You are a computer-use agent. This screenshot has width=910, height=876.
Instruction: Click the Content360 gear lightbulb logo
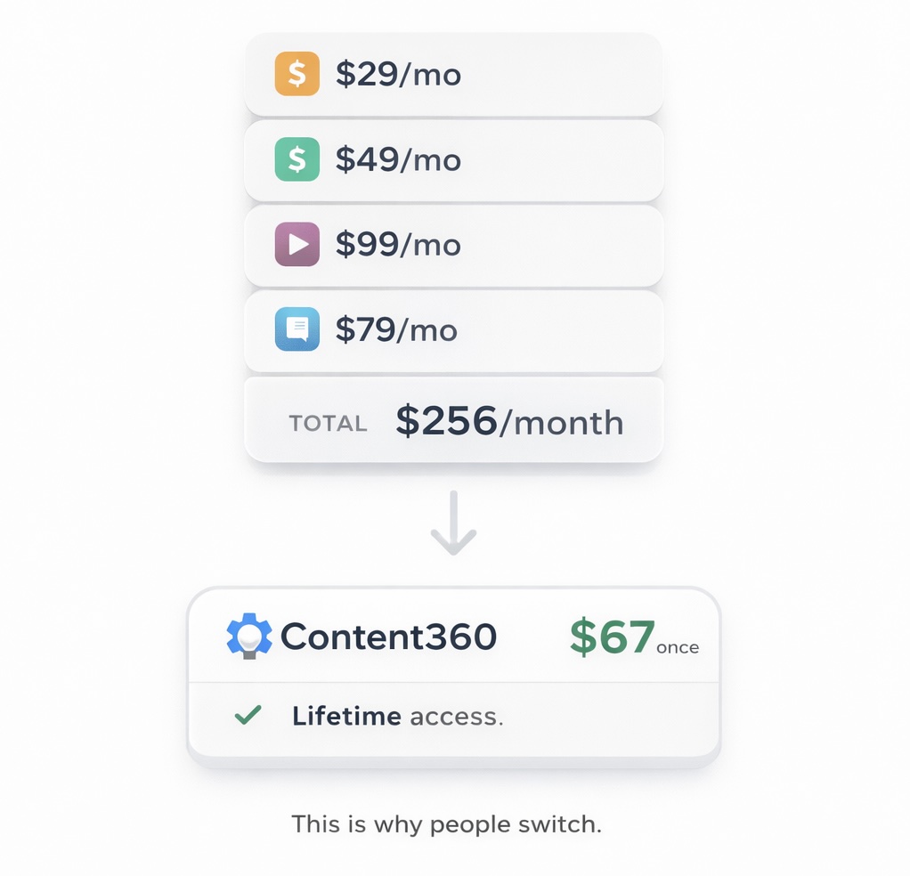[x=249, y=636]
